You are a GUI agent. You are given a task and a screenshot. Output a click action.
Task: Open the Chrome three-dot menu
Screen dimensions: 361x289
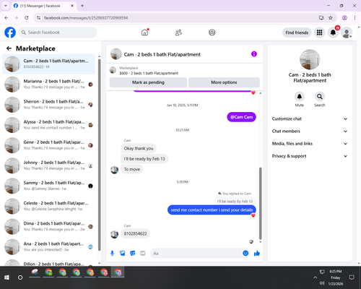[355, 17]
